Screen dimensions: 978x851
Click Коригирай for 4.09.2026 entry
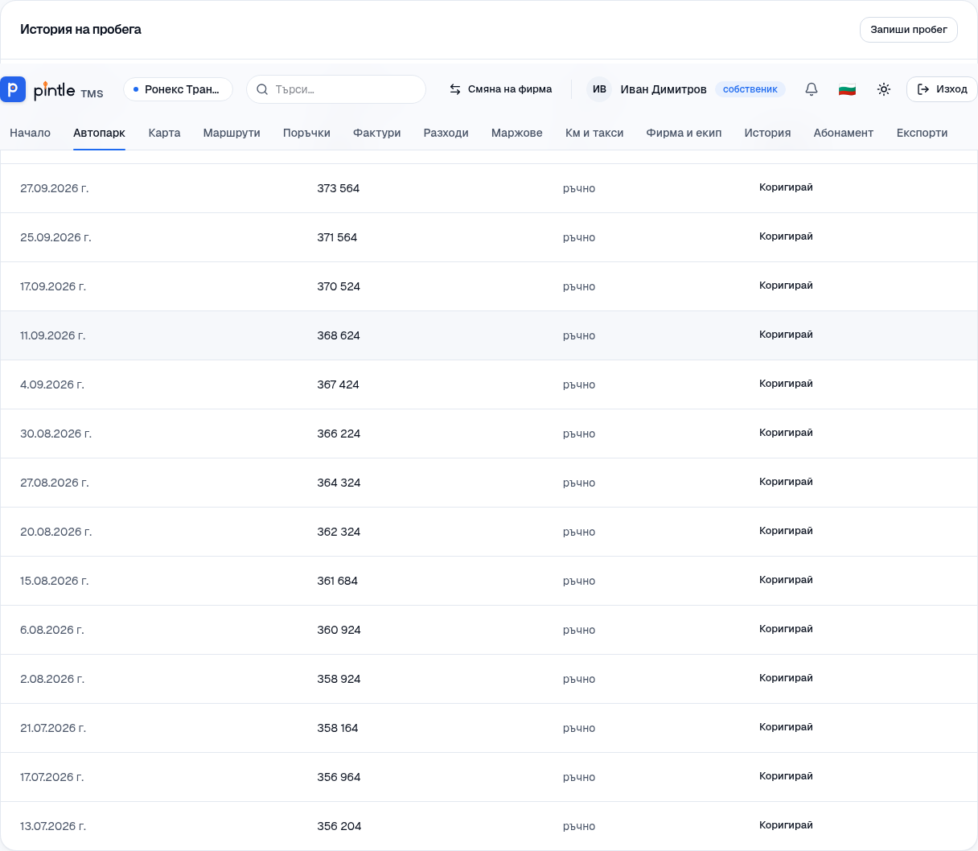[x=786, y=384]
